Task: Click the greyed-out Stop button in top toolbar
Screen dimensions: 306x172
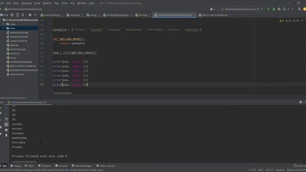Action: (293, 9)
